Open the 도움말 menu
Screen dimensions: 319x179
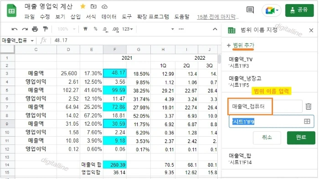(182, 17)
